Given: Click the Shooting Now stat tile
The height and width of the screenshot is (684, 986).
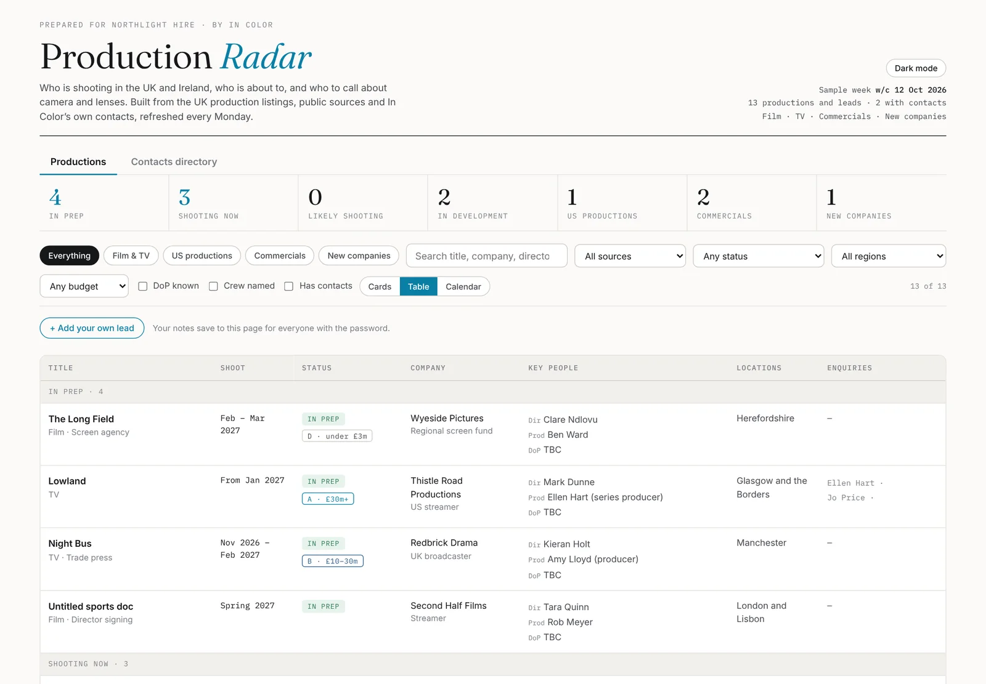Looking at the screenshot, I should tap(234, 203).
